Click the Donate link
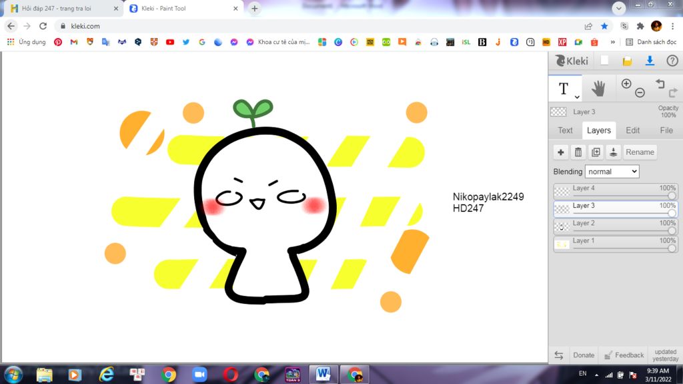This screenshot has height=384, width=683. (x=583, y=355)
